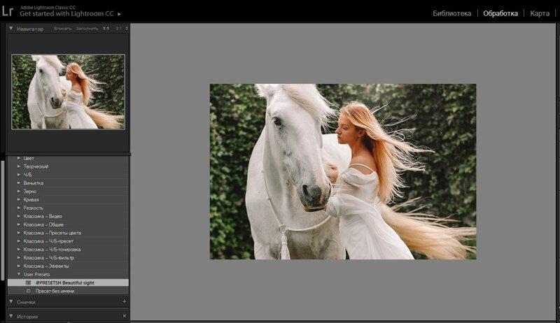Click the navigator preview thumbnail
The image size is (560, 323).
68,92
